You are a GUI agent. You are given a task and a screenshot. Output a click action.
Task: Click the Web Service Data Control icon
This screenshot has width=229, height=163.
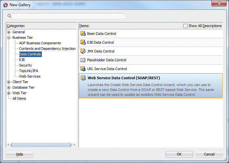pyautogui.click(x=83, y=78)
